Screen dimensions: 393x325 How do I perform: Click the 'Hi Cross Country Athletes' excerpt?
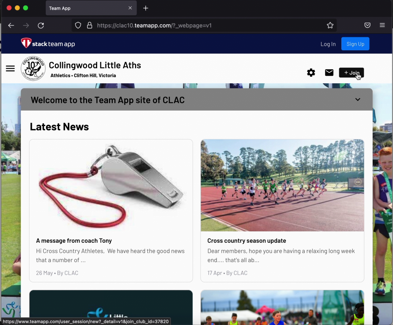(x=110, y=255)
